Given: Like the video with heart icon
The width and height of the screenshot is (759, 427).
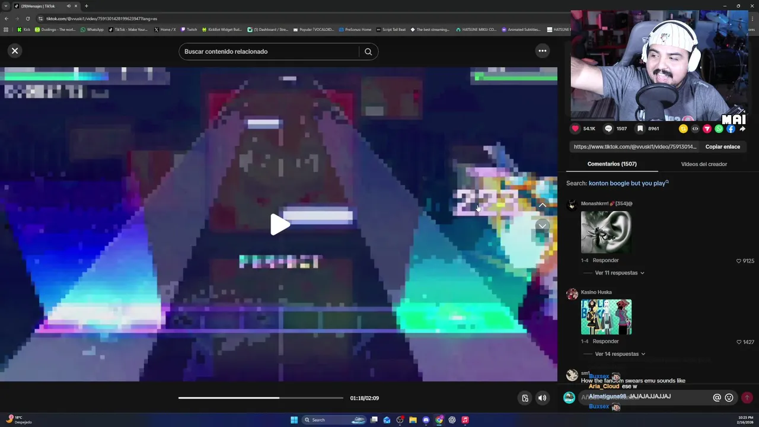Looking at the screenshot, I should coord(575,129).
